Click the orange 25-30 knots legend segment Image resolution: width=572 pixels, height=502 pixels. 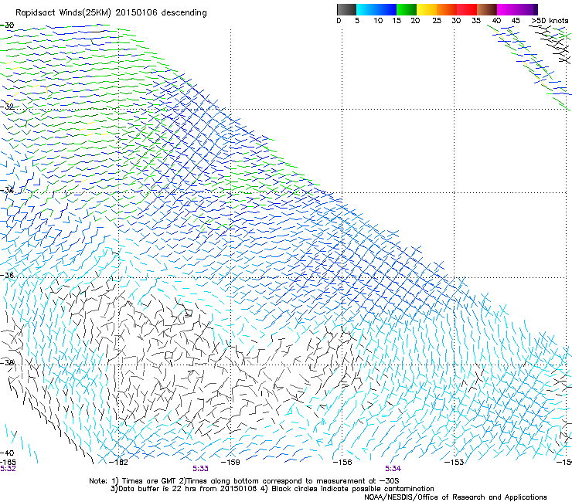[x=447, y=9]
